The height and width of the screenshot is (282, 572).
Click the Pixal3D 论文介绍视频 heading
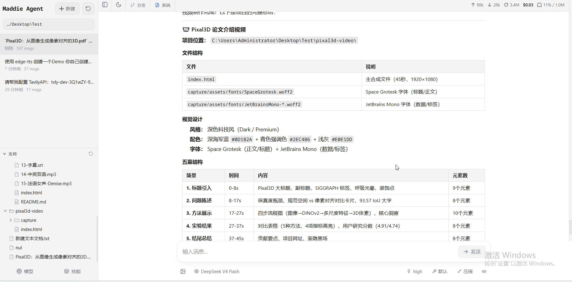click(x=214, y=29)
